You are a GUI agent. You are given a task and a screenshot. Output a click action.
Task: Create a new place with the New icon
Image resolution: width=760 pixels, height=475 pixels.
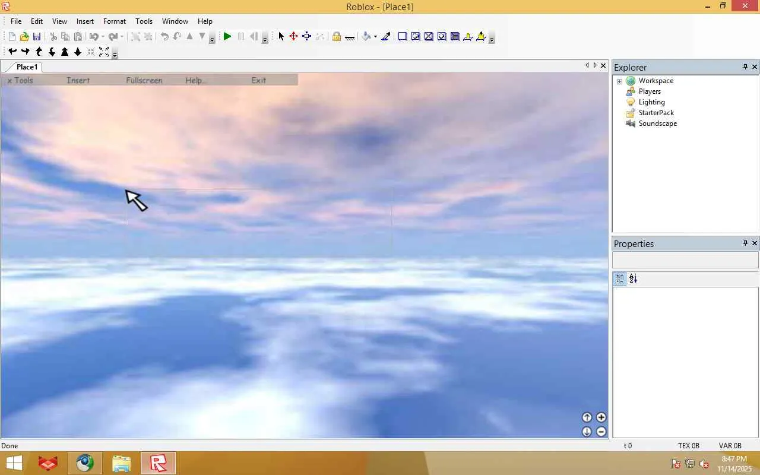(x=11, y=37)
